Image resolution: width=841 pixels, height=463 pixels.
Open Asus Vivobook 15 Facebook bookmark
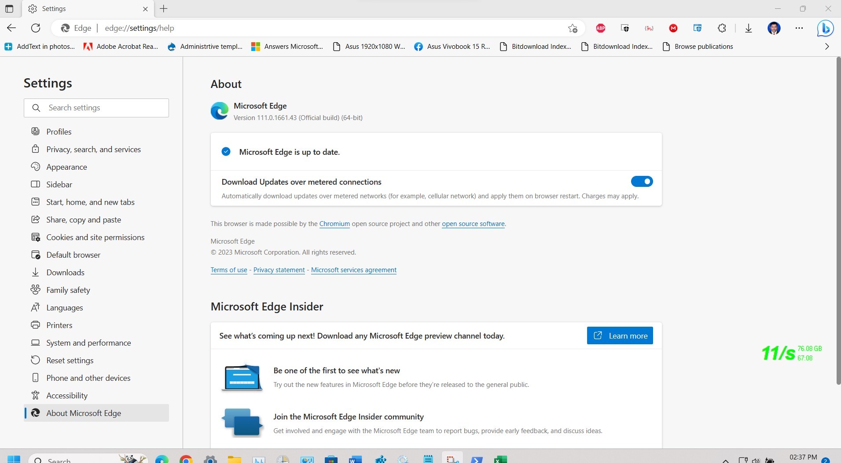pyautogui.click(x=452, y=47)
